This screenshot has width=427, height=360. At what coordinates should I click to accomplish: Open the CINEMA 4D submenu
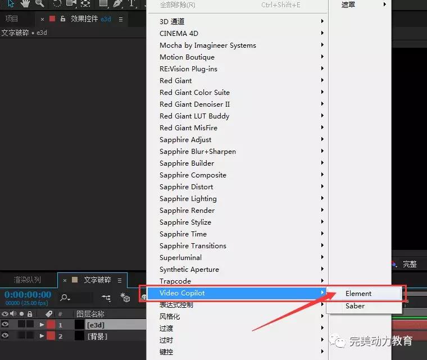pos(237,33)
